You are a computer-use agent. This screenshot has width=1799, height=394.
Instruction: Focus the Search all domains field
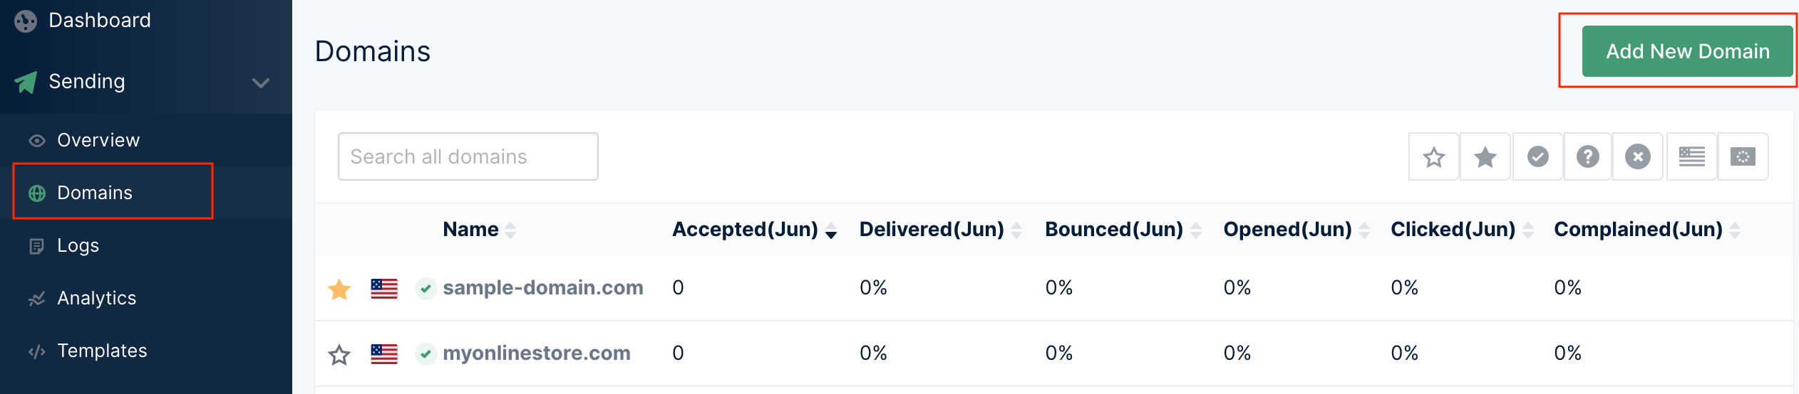point(468,156)
